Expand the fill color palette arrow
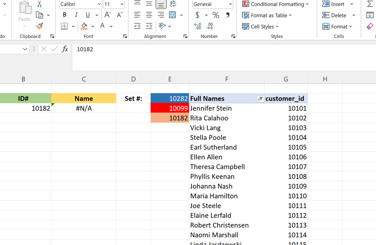Image resolution: width=376 pixels, height=245 pixels. click(x=93, y=26)
